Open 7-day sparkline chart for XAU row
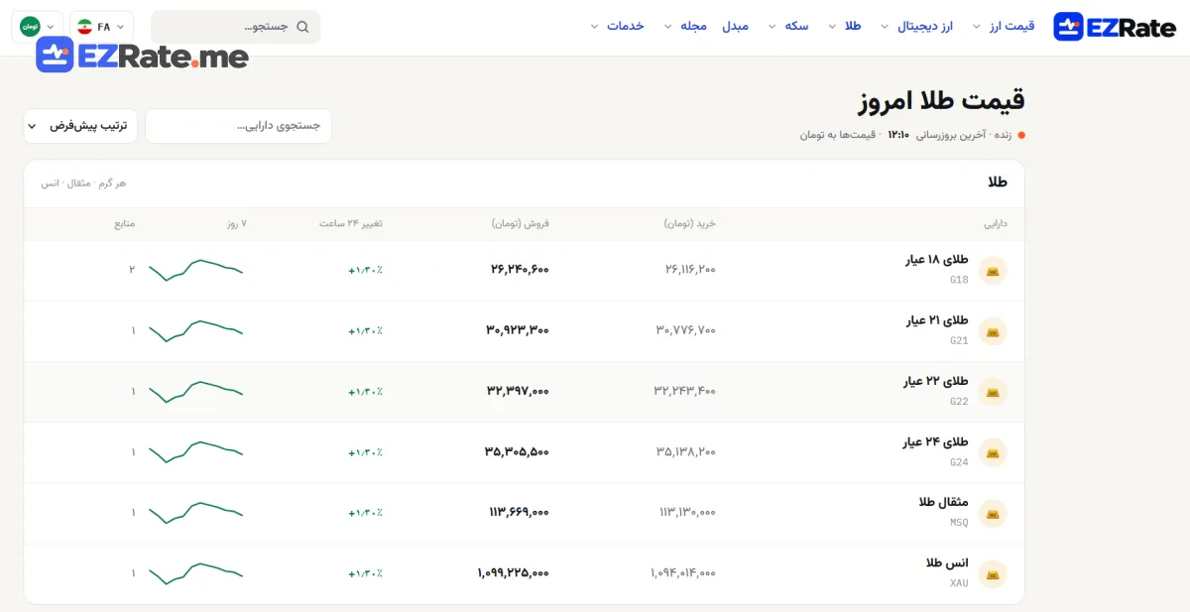This screenshot has width=1190, height=612. [196, 572]
